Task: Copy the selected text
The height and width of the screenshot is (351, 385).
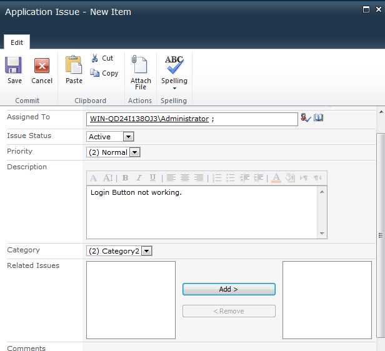Action: [x=104, y=73]
